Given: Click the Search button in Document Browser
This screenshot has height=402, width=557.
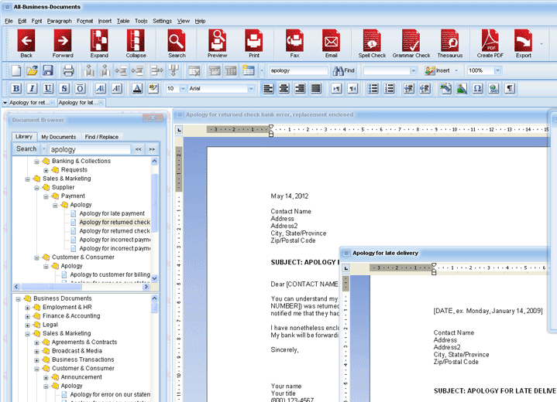Looking at the screenshot, I should (x=26, y=149).
